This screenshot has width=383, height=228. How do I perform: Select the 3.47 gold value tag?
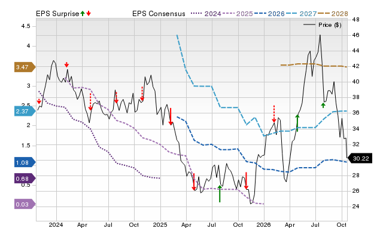pos(25,67)
